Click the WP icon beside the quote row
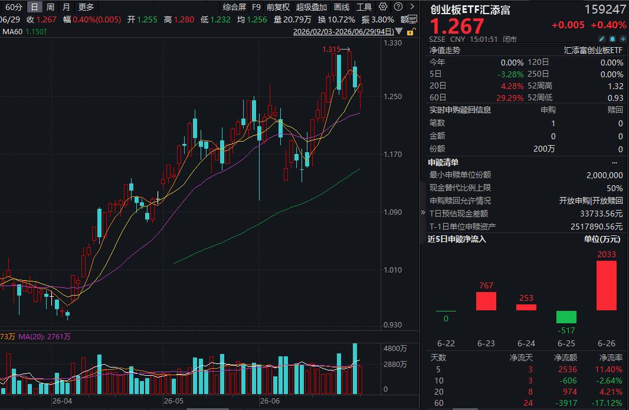 point(412,19)
